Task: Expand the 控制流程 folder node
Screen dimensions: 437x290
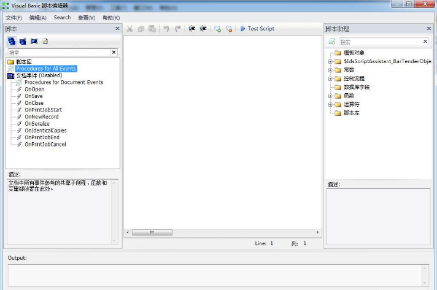Action: [x=330, y=78]
